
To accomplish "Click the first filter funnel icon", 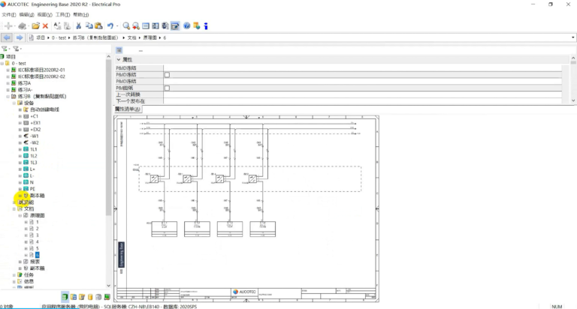I will click(x=5, y=49).
